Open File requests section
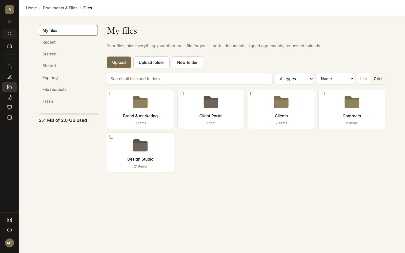Screen dimensions: 405x253 [x=68, y=90]
